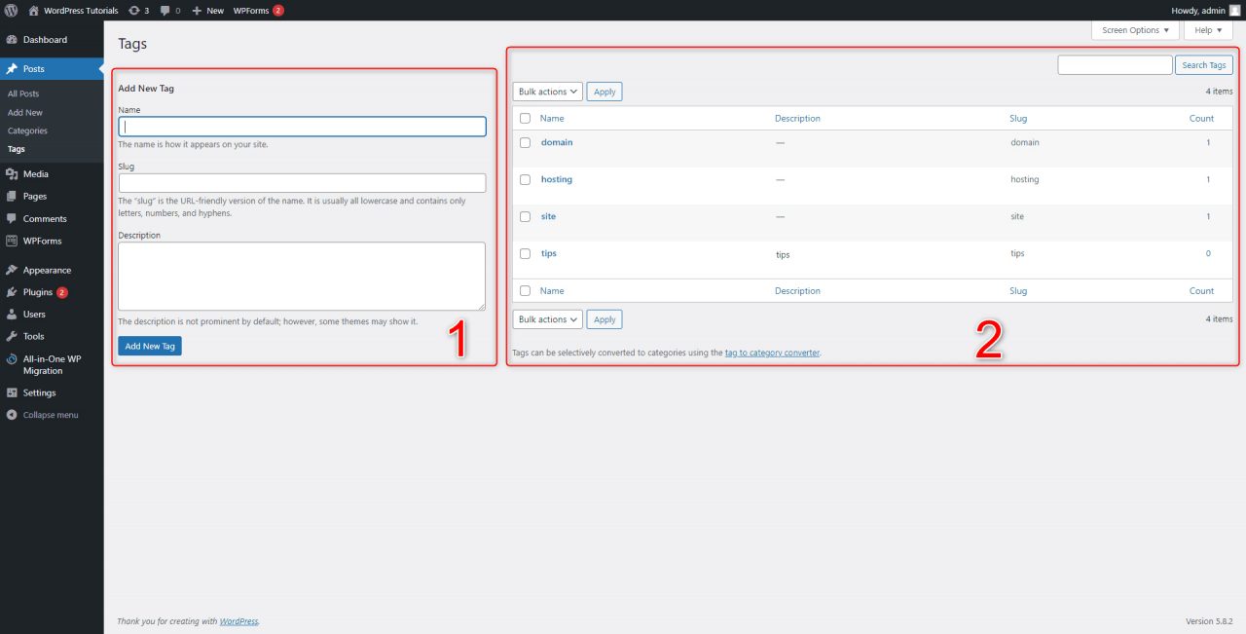This screenshot has height=634, width=1246.
Task: Open the Bulk actions dropdown
Action: click(x=547, y=91)
